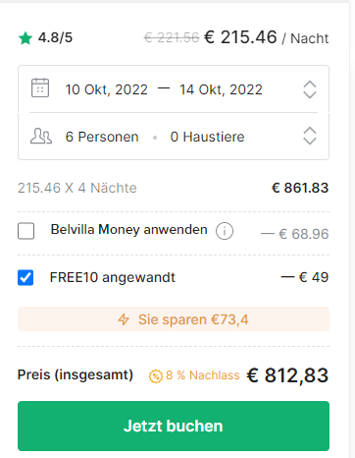
Task: Click the green rating star icon
Action: pyautogui.click(x=25, y=38)
